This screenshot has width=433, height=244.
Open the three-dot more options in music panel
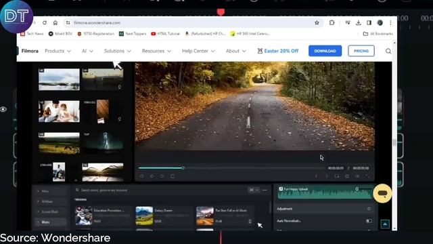point(265,190)
